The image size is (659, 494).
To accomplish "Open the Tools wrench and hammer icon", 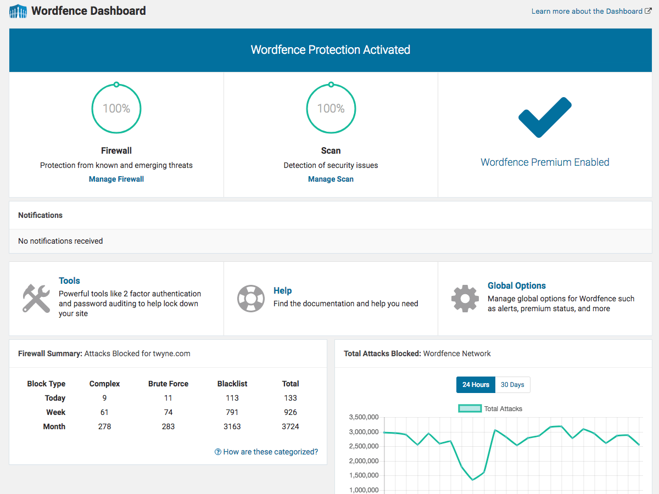I will coord(36,298).
